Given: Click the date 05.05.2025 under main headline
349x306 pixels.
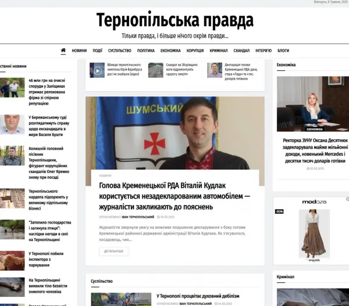Looking at the screenshot, I should tap(166, 217).
